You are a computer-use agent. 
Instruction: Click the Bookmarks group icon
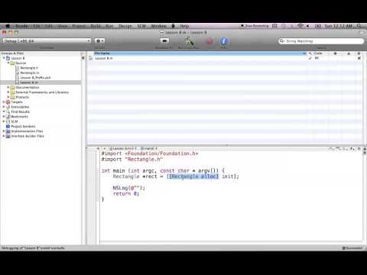(x=8, y=117)
